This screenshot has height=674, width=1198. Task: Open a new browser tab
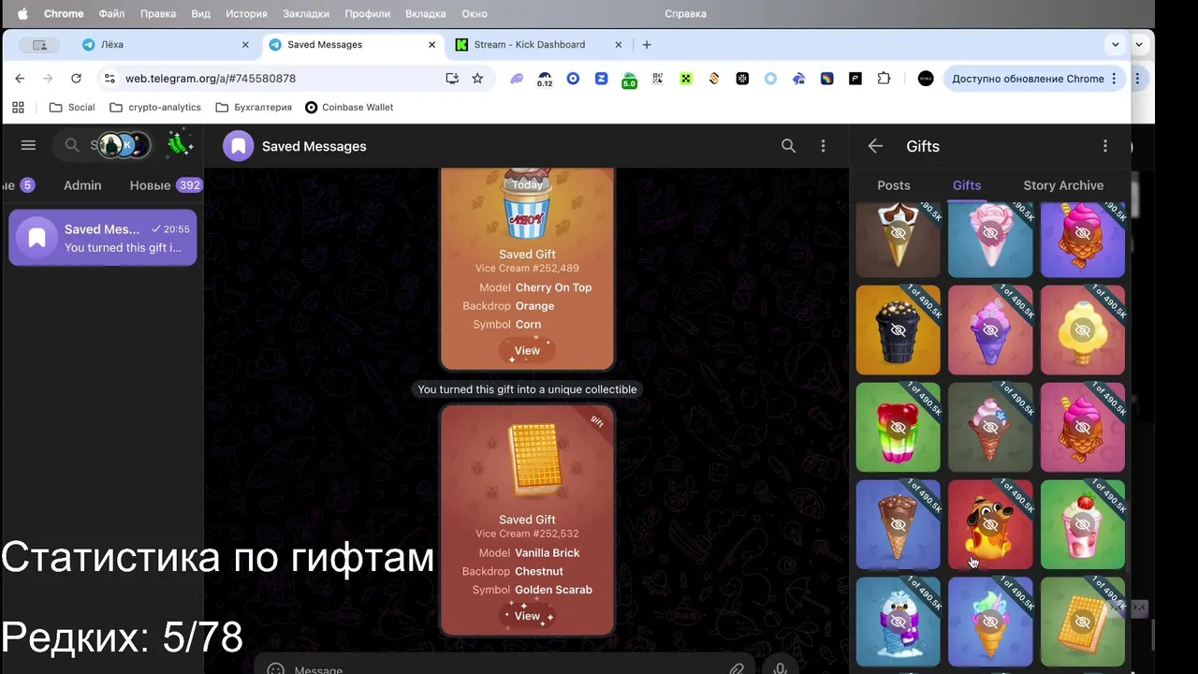tap(646, 44)
